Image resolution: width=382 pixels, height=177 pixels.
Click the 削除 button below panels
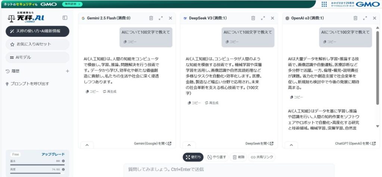pyautogui.click(x=238, y=157)
